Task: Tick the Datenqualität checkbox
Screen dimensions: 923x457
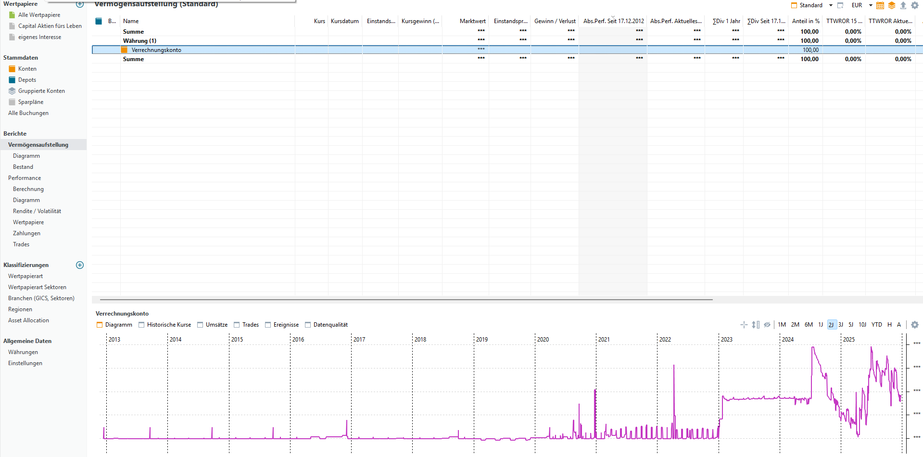Action: [308, 325]
